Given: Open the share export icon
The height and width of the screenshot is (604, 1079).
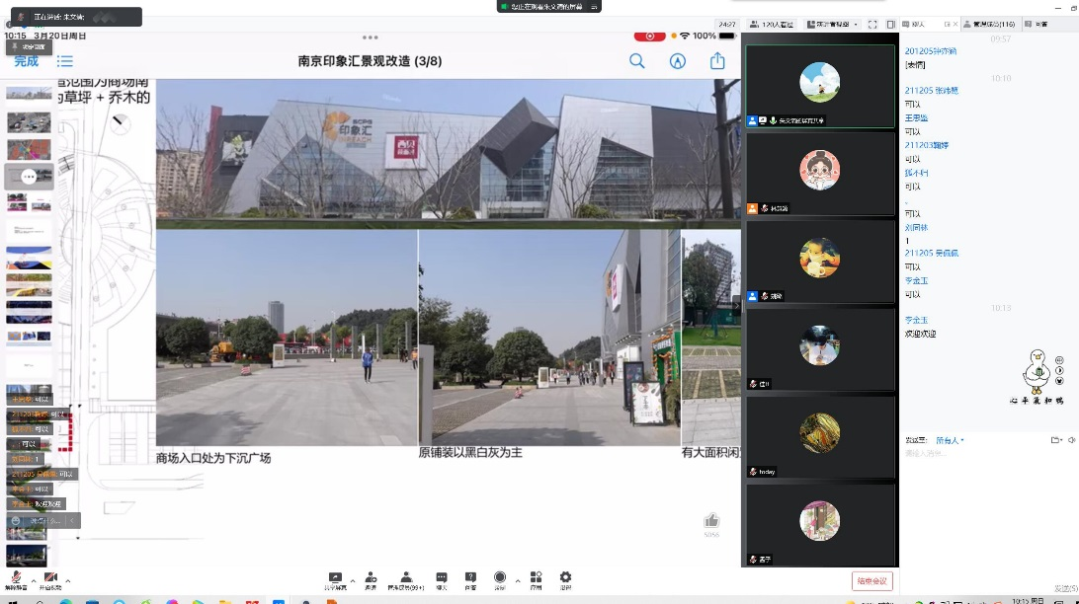Looking at the screenshot, I should coord(718,61).
